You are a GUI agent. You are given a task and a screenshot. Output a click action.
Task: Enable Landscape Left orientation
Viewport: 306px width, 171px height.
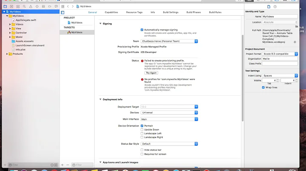point(142,133)
